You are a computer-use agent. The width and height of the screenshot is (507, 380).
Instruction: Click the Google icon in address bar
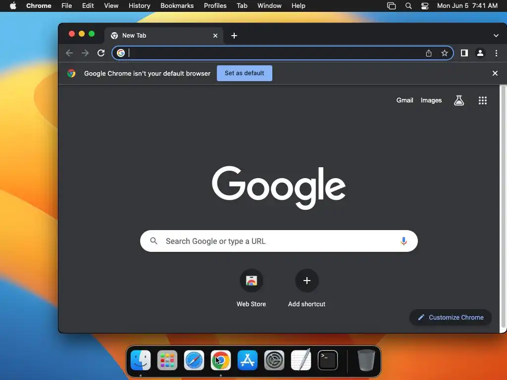[121, 53]
